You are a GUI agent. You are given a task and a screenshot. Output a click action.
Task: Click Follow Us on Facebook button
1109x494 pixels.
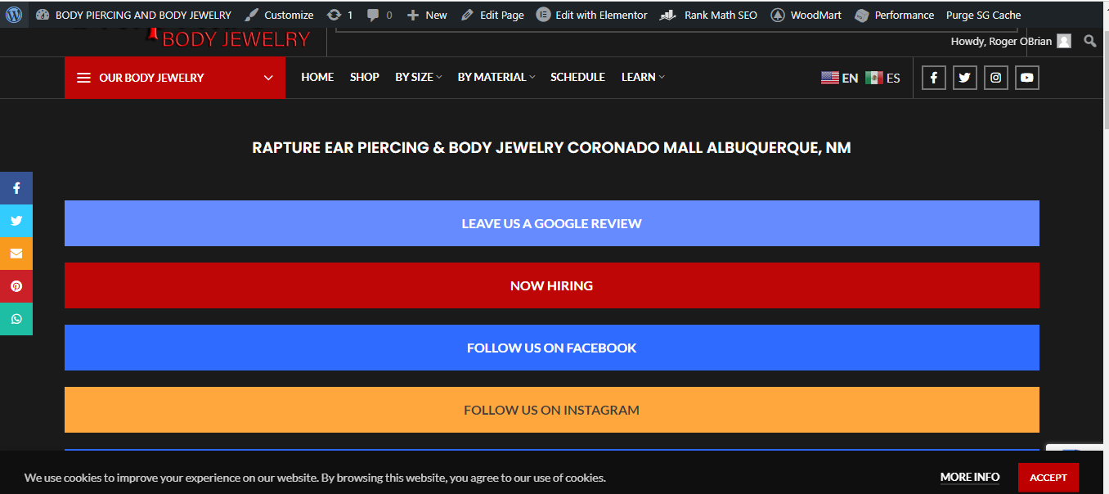[x=552, y=348]
